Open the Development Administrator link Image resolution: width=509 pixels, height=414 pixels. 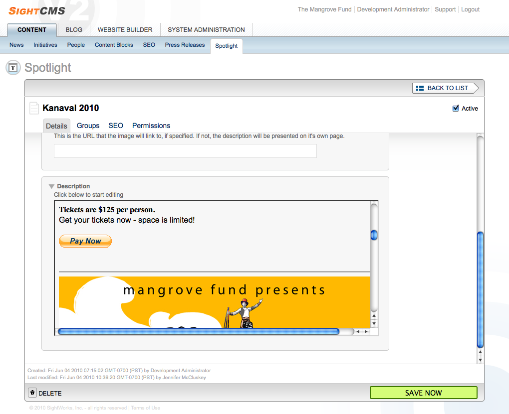click(393, 9)
